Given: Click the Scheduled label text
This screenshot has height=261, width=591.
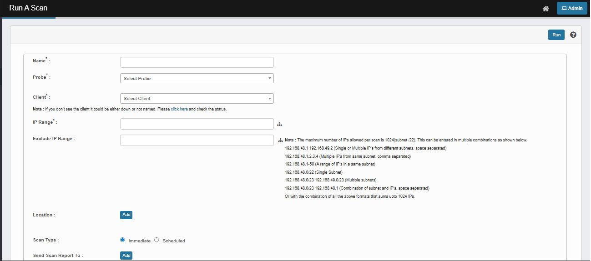Looking at the screenshot, I should pyautogui.click(x=174, y=241).
